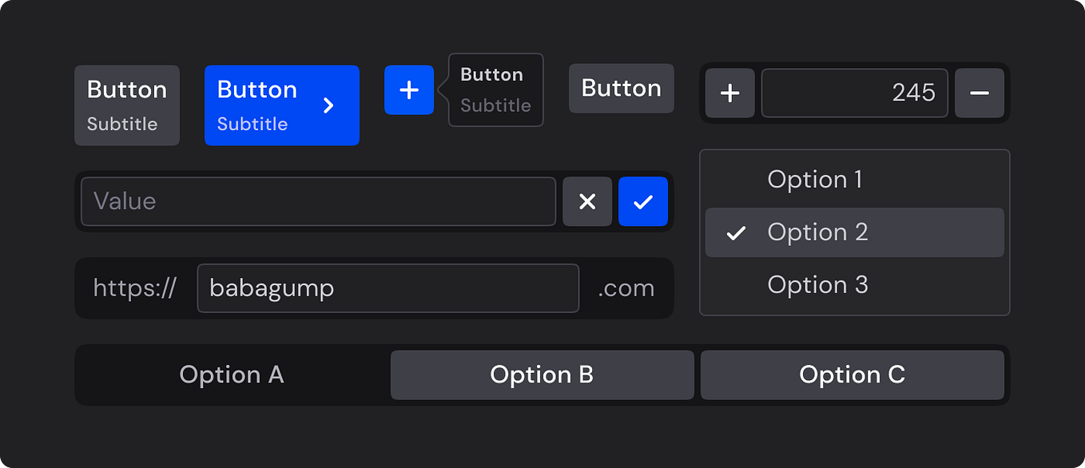This screenshot has width=1085, height=468.
Task: Click the gray Button with Subtitle label
Action: coord(126,105)
